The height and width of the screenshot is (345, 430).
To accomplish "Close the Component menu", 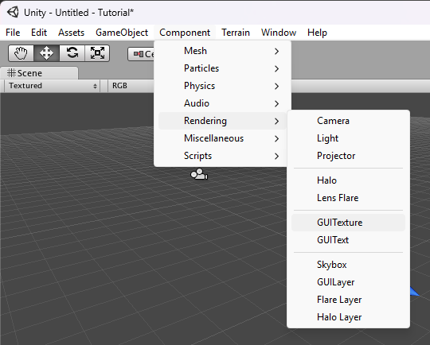I will 185,33.
